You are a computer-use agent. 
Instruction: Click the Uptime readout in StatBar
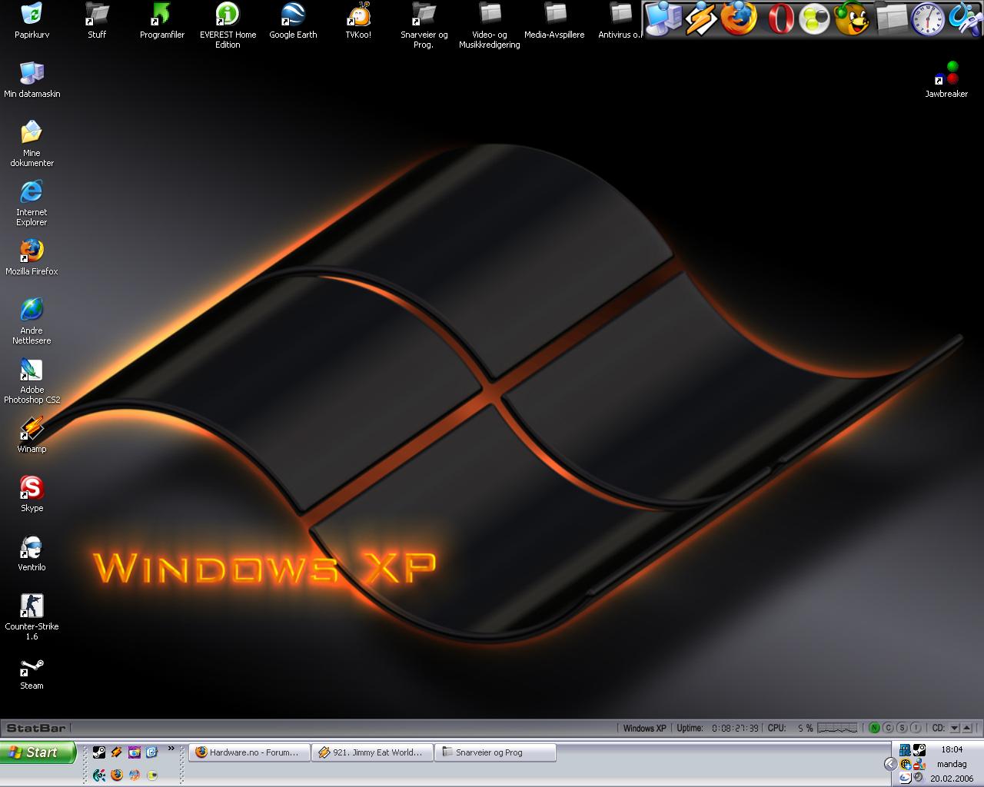(717, 728)
